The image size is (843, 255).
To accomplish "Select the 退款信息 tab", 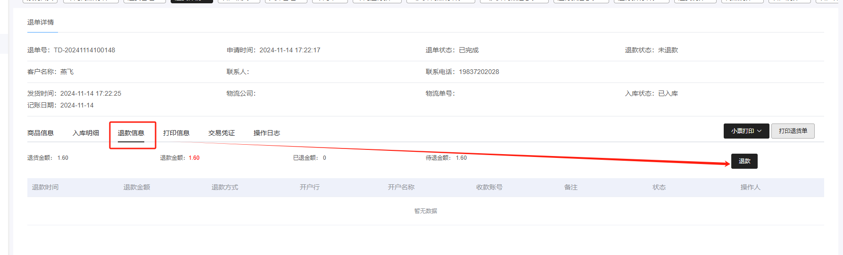I will pyautogui.click(x=131, y=133).
